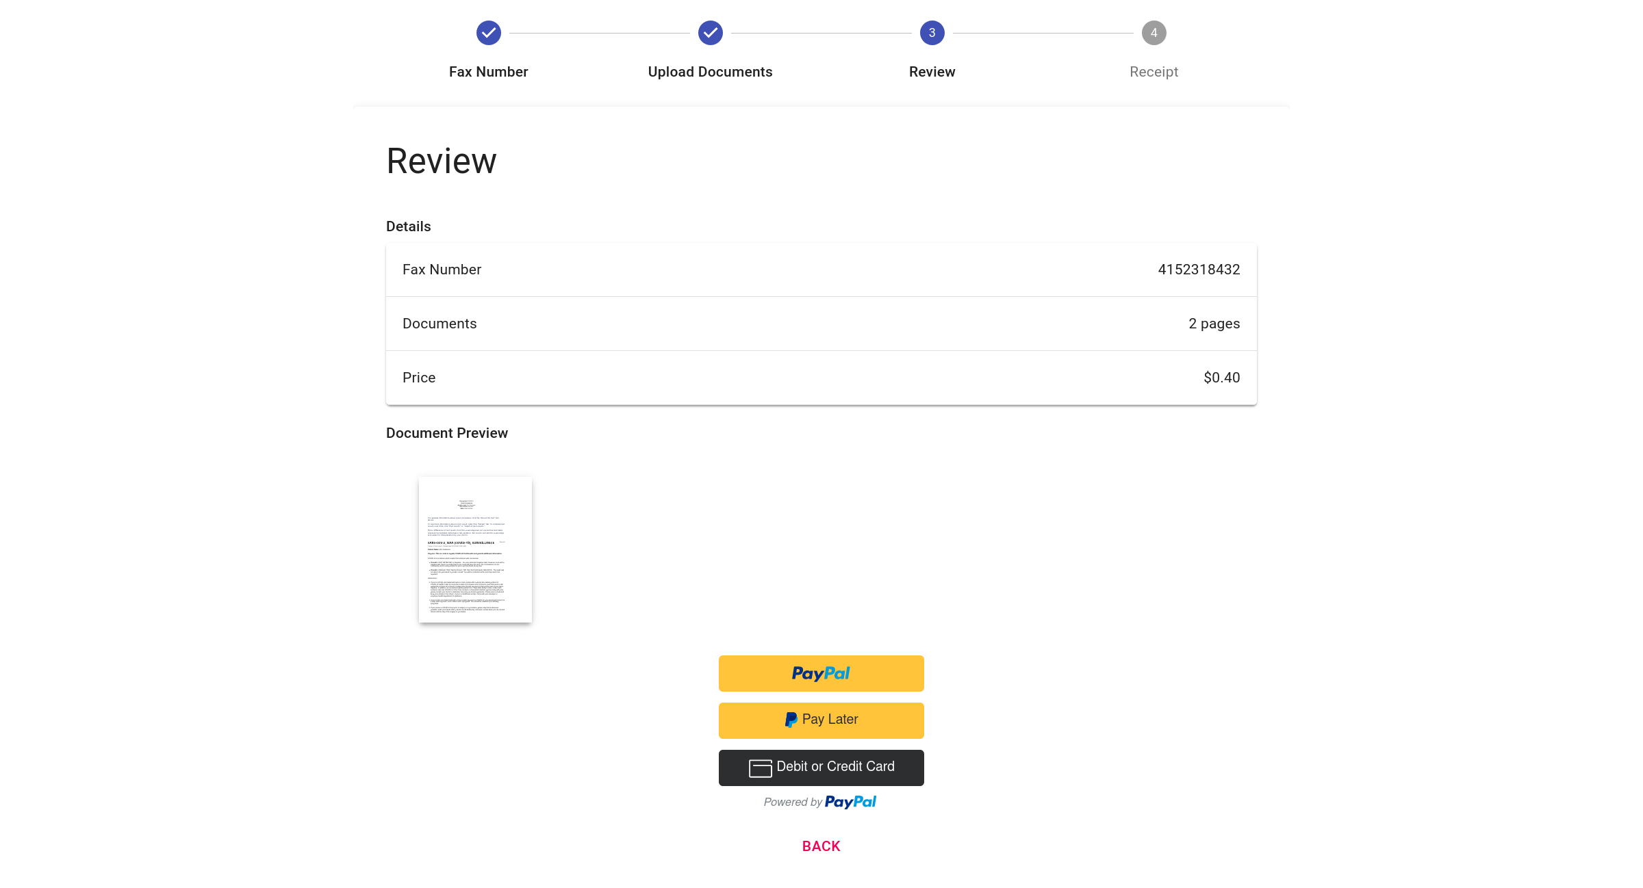Click the Documents row showing 2 pages

pos(821,324)
